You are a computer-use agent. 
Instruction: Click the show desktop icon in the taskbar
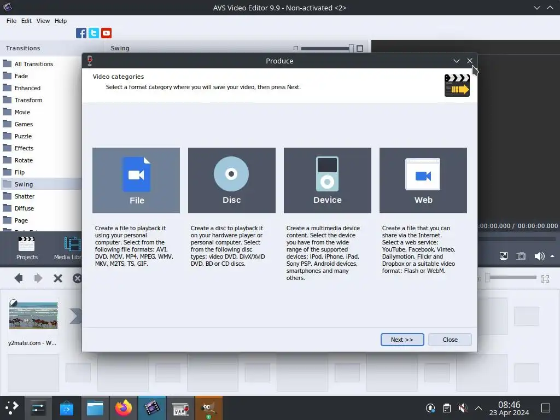tap(546, 408)
